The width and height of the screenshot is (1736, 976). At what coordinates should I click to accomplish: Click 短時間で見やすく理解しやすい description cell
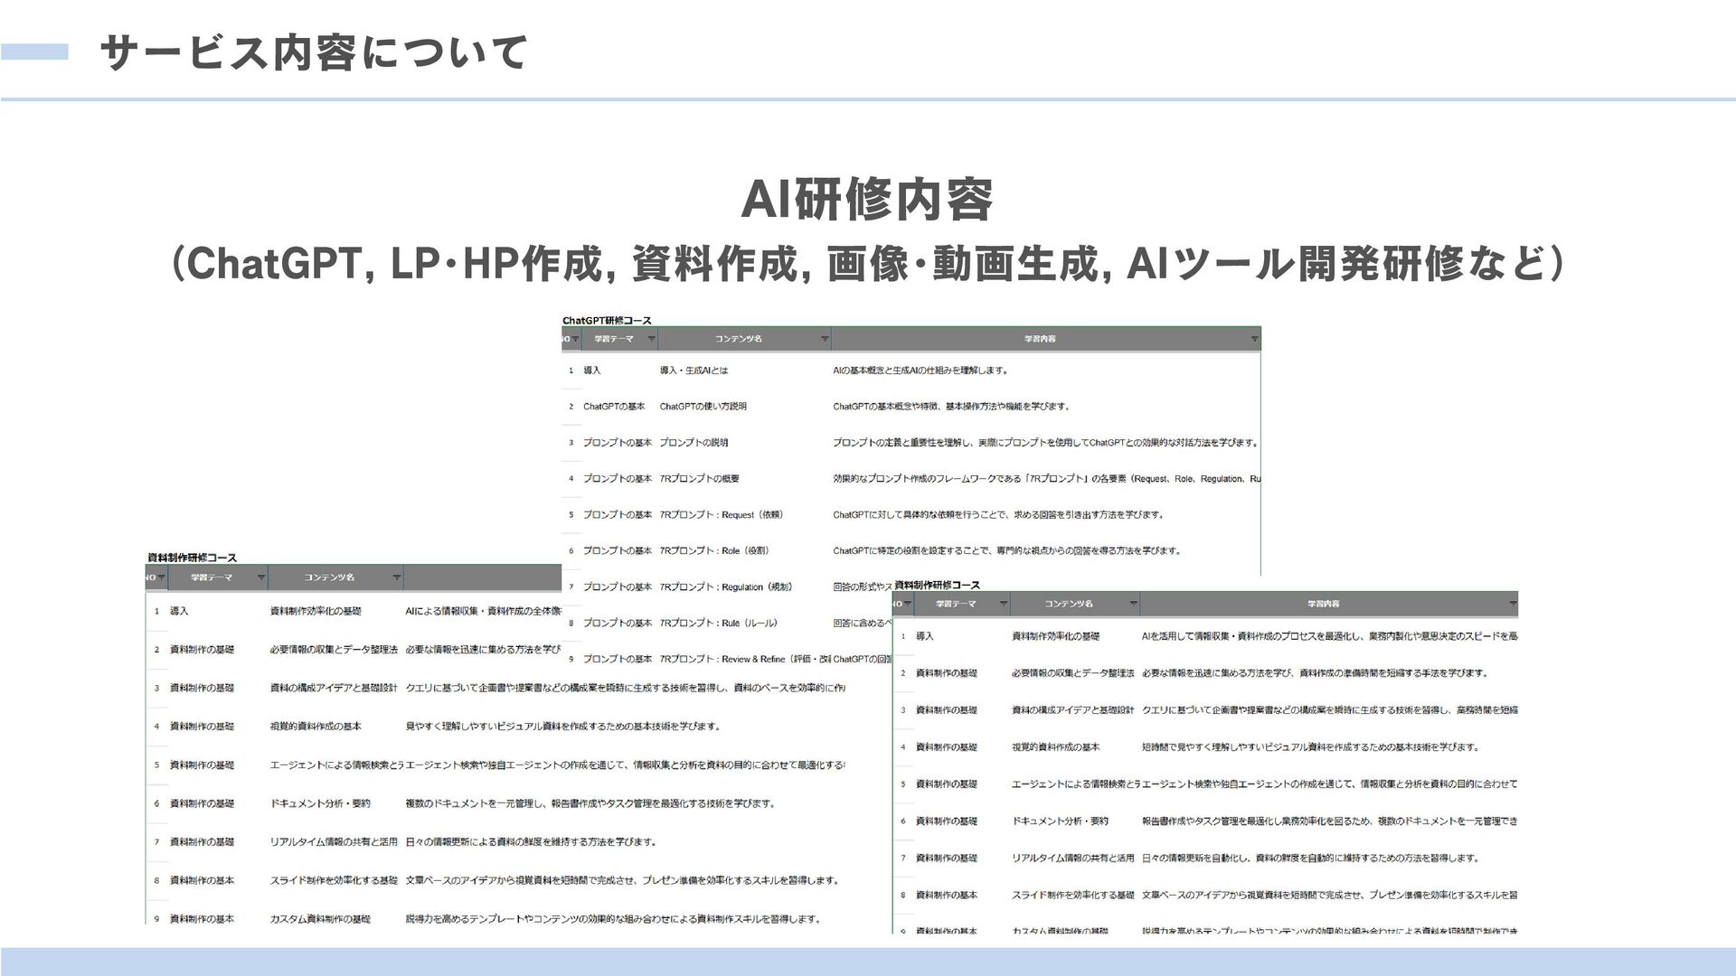coord(1311,747)
